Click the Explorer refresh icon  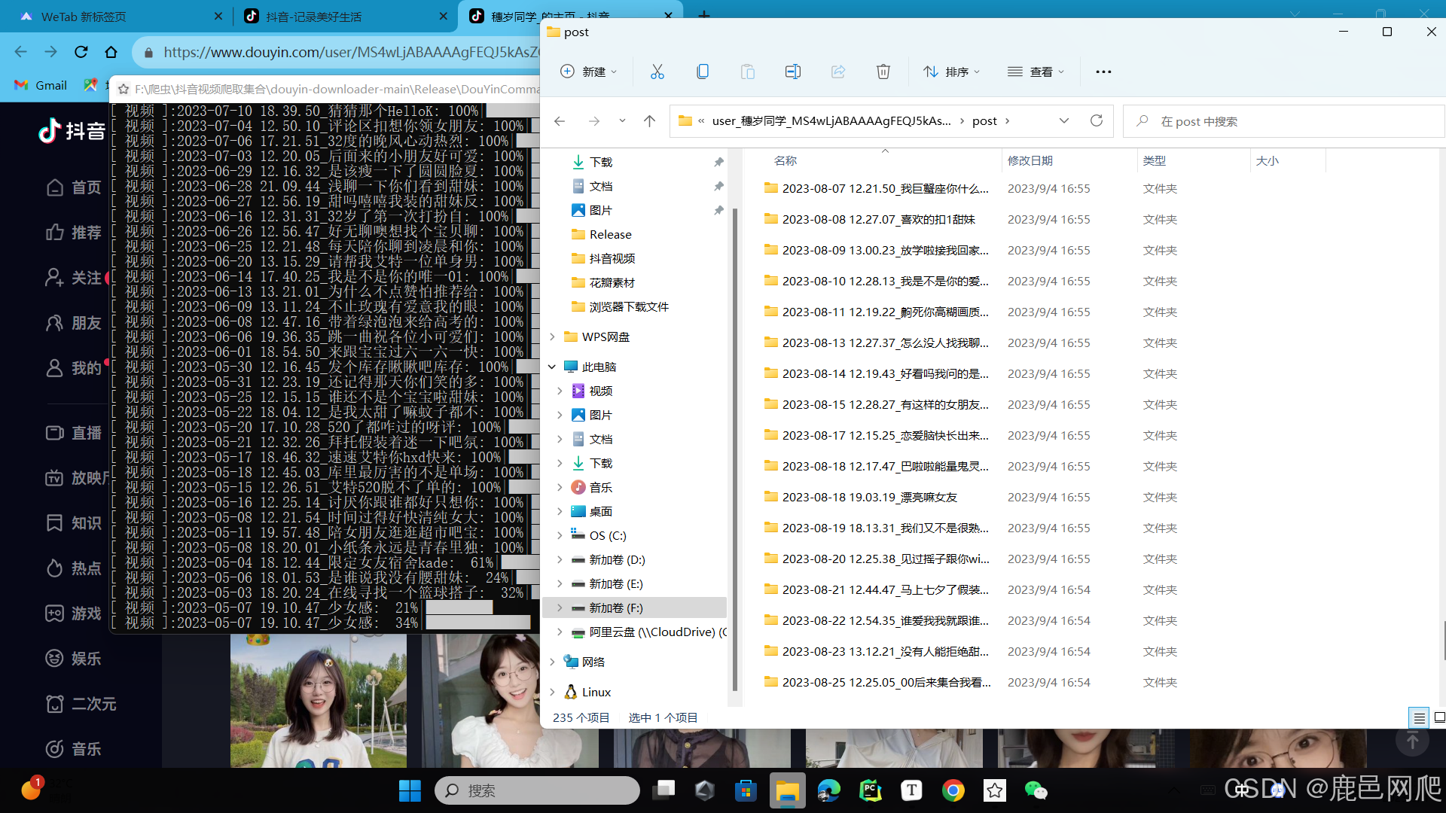coord(1097,121)
